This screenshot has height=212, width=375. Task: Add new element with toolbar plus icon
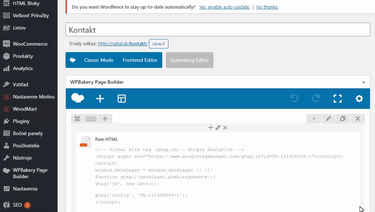point(100,99)
